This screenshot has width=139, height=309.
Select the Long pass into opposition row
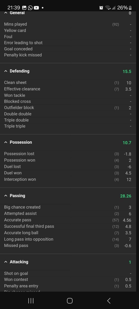click(68, 239)
